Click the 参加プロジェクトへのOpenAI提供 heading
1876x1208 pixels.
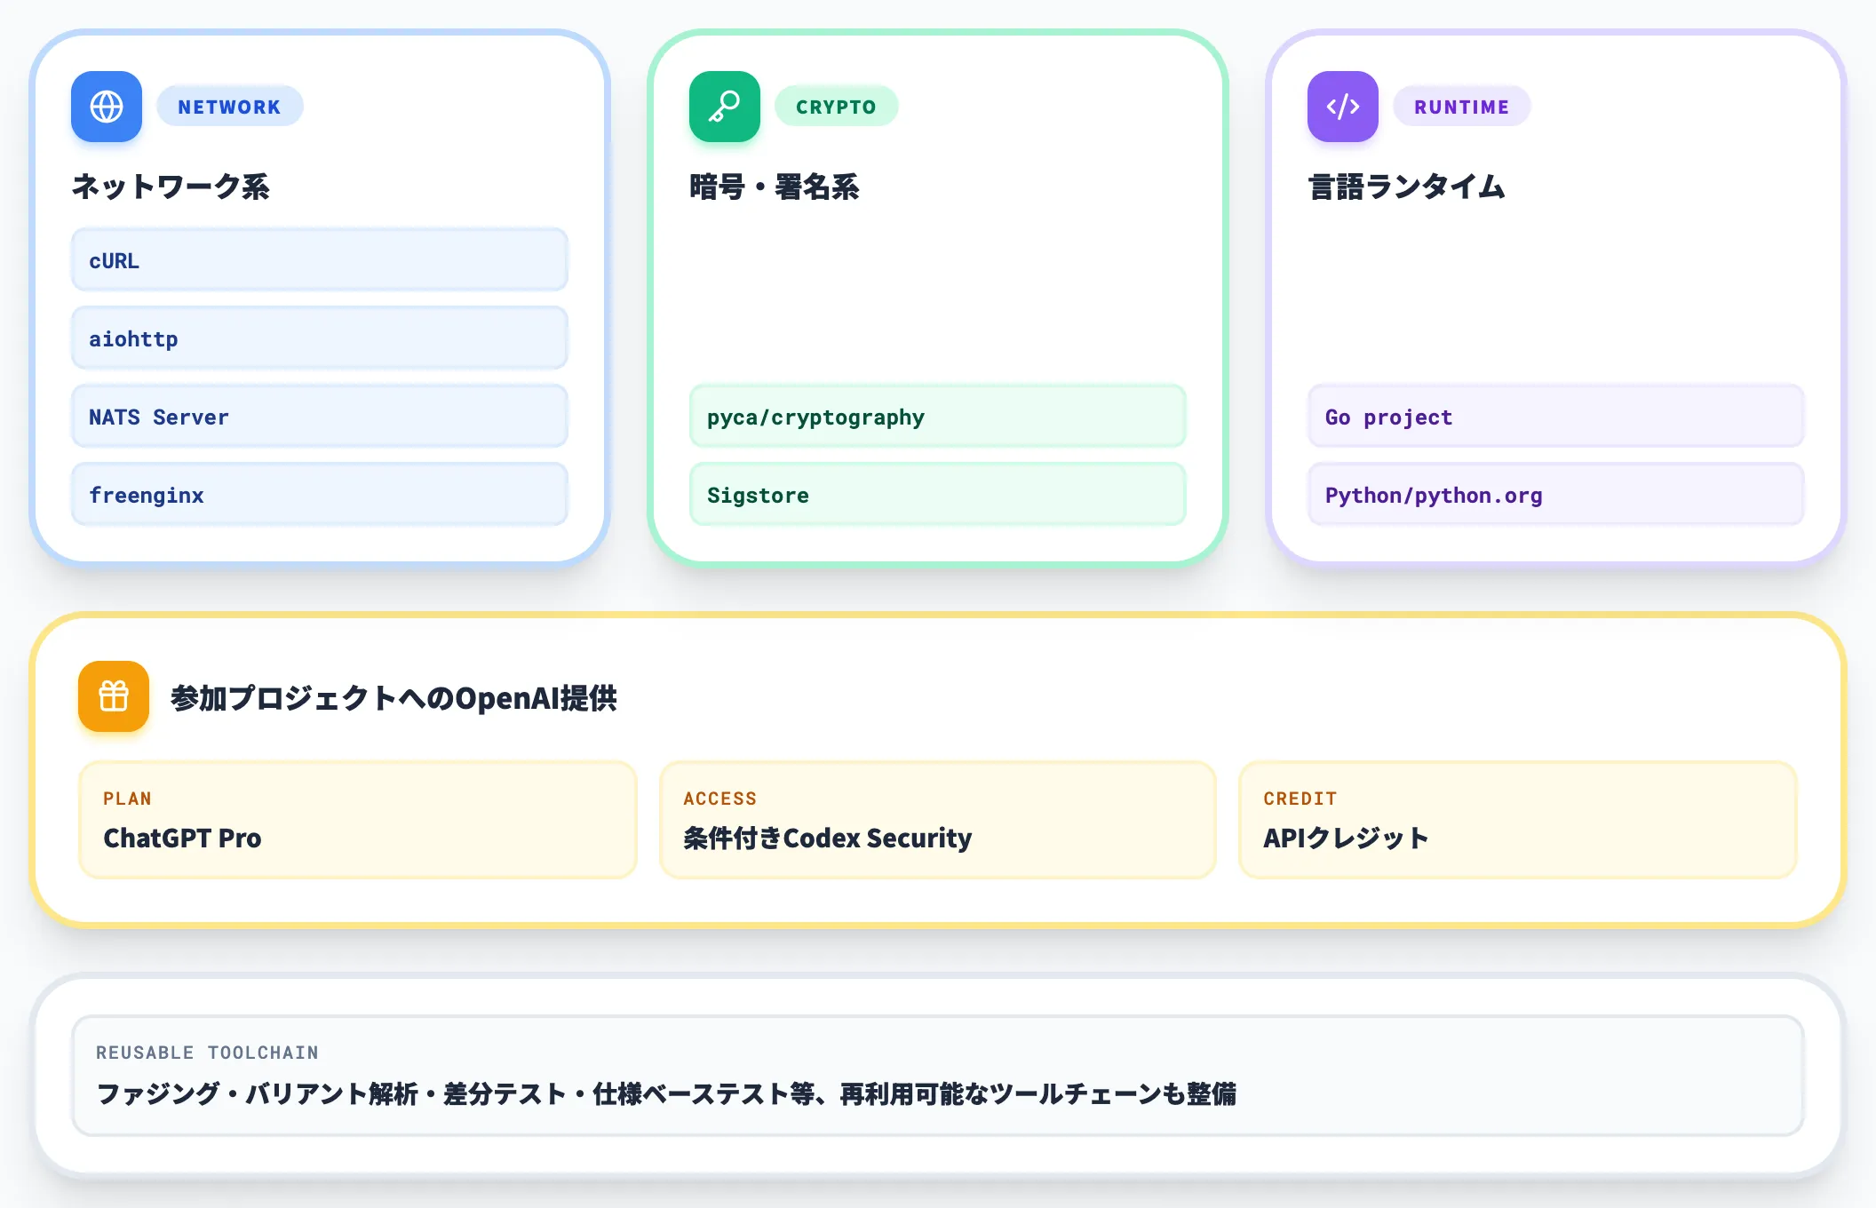[393, 698]
